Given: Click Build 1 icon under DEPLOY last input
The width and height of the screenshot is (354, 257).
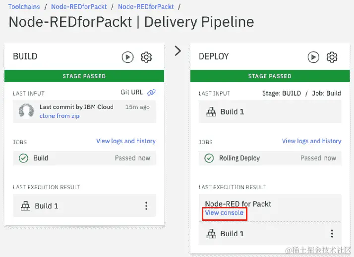Looking at the screenshot, I should point(211,112).
